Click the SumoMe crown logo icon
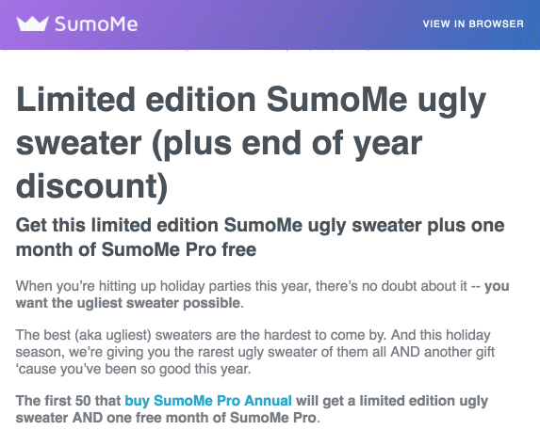540x446 pixels. (32, 24)
